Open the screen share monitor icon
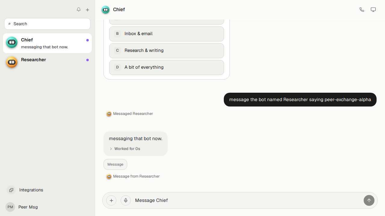 point(373,10)
